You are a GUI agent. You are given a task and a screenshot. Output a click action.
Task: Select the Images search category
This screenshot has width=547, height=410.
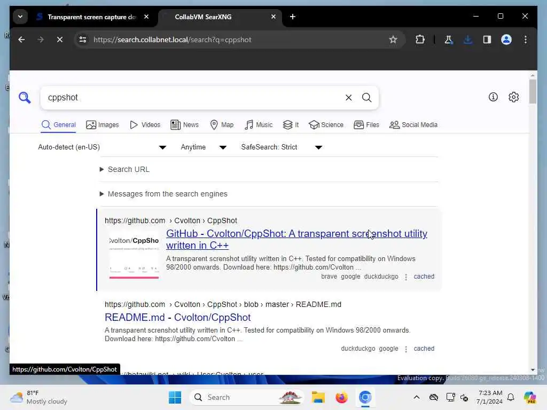click(103, 125)
